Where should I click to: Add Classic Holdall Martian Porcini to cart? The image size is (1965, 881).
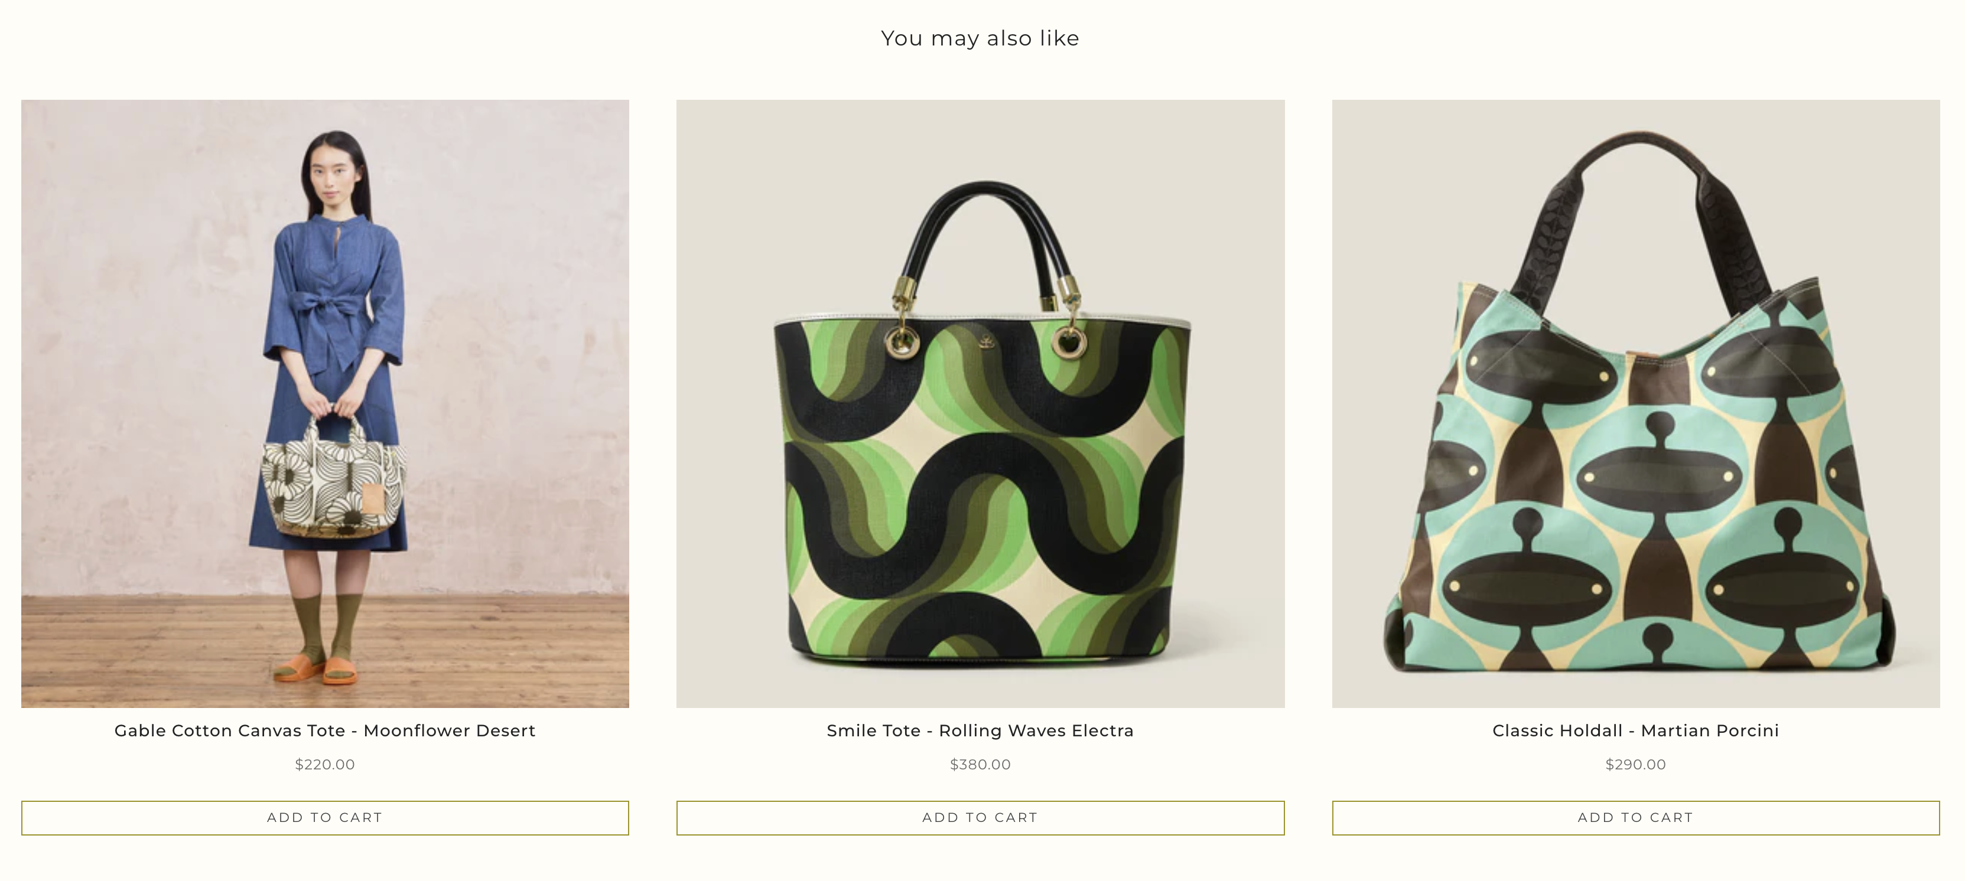(1635, 818)
